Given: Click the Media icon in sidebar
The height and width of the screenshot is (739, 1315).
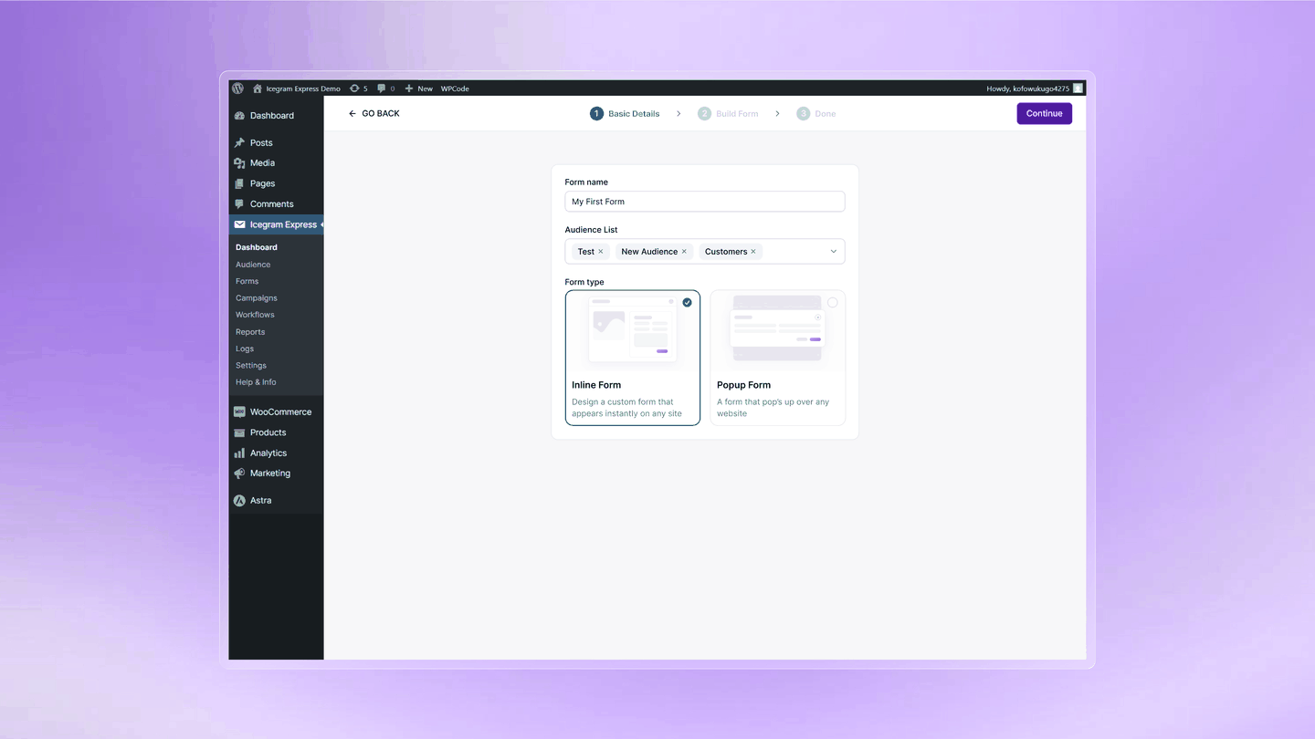Looking at the screenshot, I should coord(239,163).
